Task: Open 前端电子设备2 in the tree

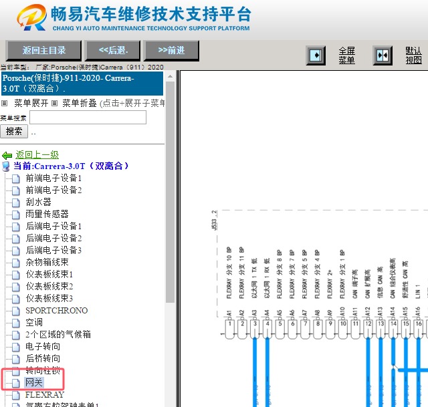Action: [53, 190]
